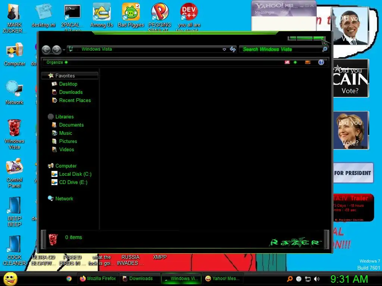Image resolution: width=382 pixels, height=286 pixels.
Task: Click the recycle bin icon in details pane
Action: tap(53, 239)
